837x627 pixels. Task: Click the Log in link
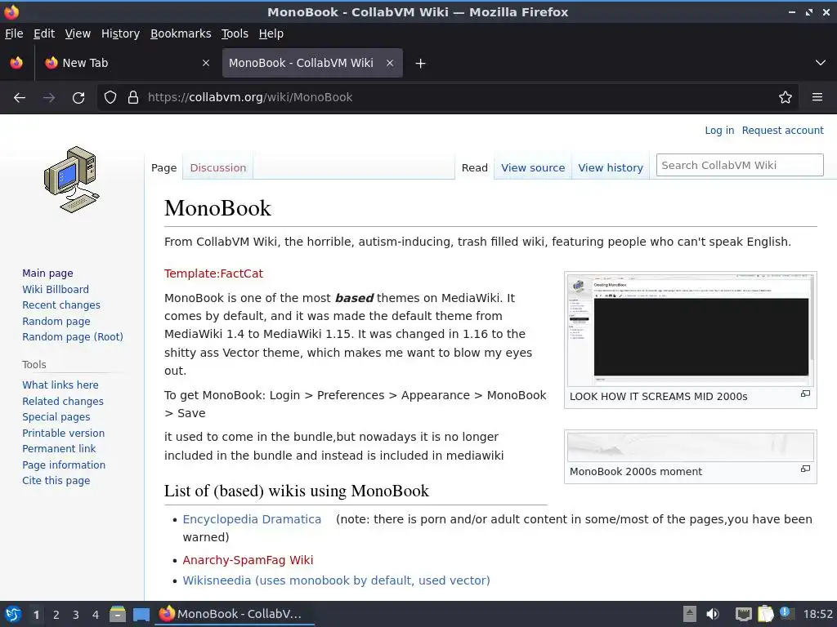coord(719,130)
